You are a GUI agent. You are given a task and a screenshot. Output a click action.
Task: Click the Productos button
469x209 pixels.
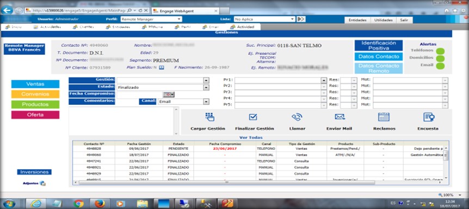click(35, 104)
